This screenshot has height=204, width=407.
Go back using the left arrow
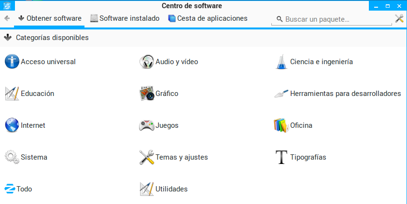[x=7, y=18]
